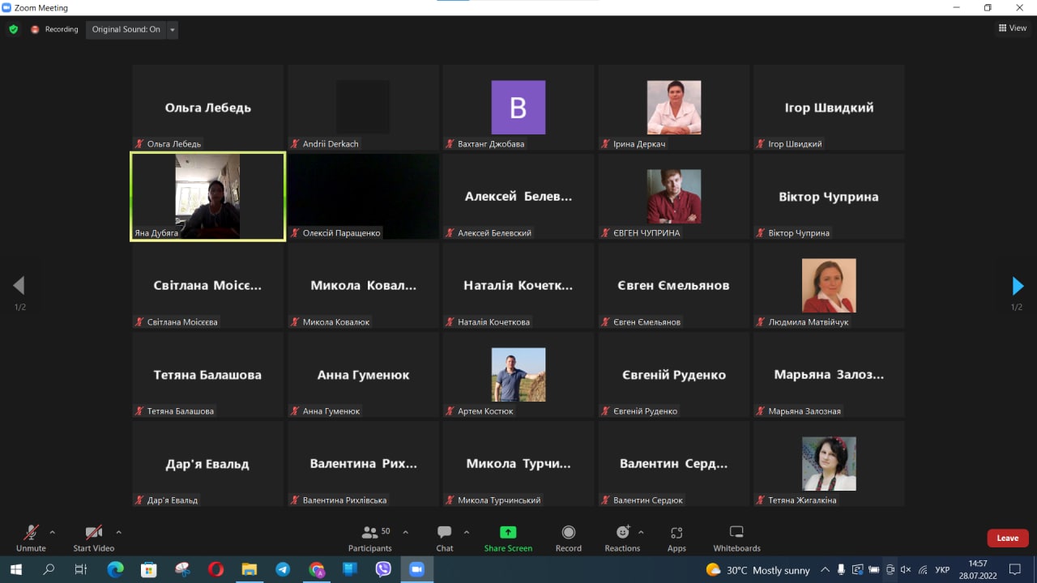Click the red Leave button
1037x583 pixels.
point(1007,538)
